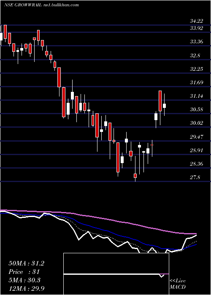Click the 32.25 price level label
The height and width of the screenshot is (295, 211).
196,69
